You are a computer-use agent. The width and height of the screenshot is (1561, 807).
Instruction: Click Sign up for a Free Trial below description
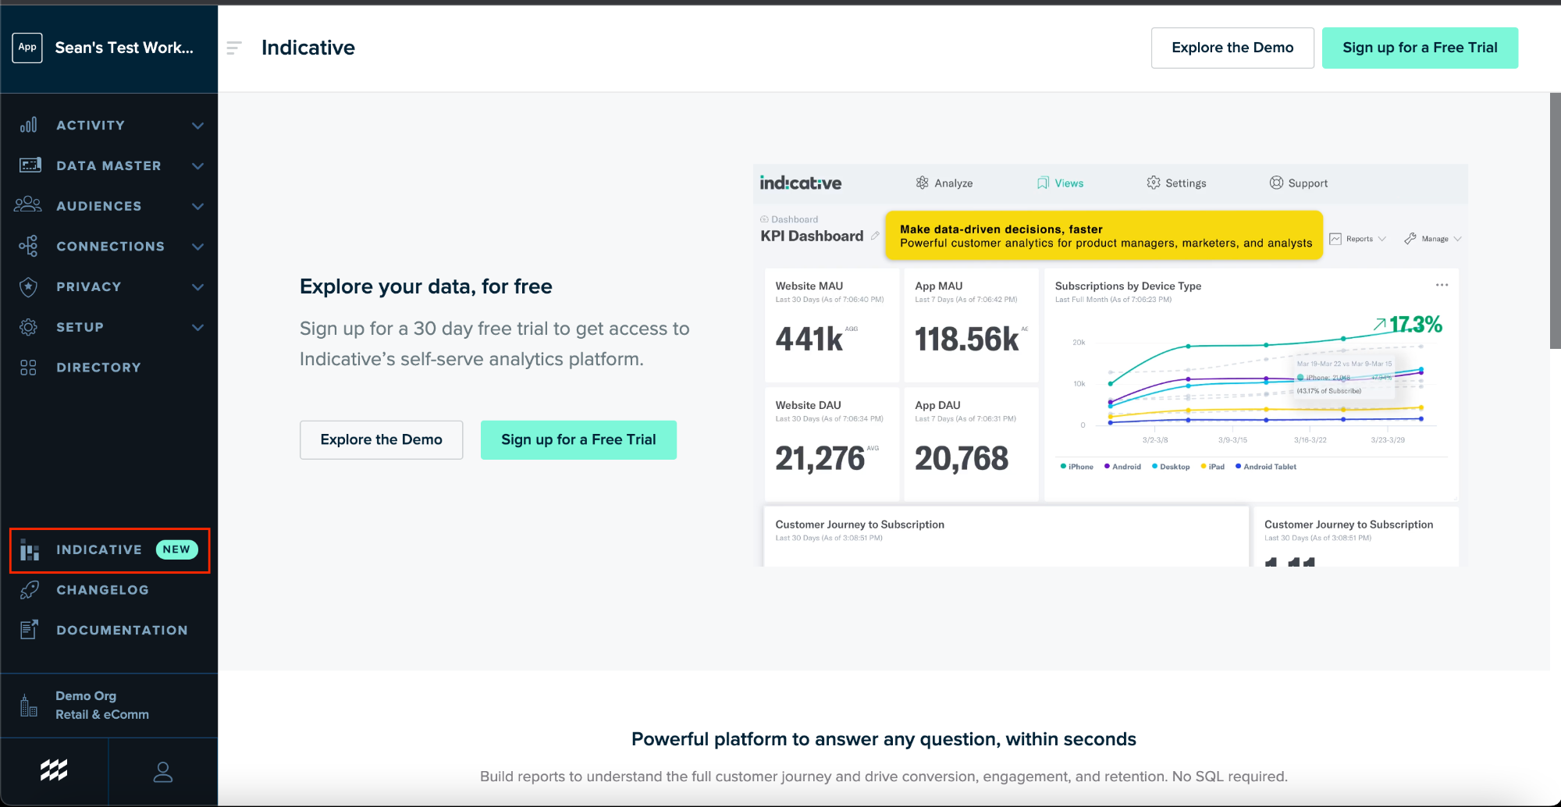coord(578,440)
